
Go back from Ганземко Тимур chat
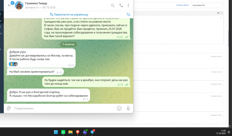tap(9, 5)
